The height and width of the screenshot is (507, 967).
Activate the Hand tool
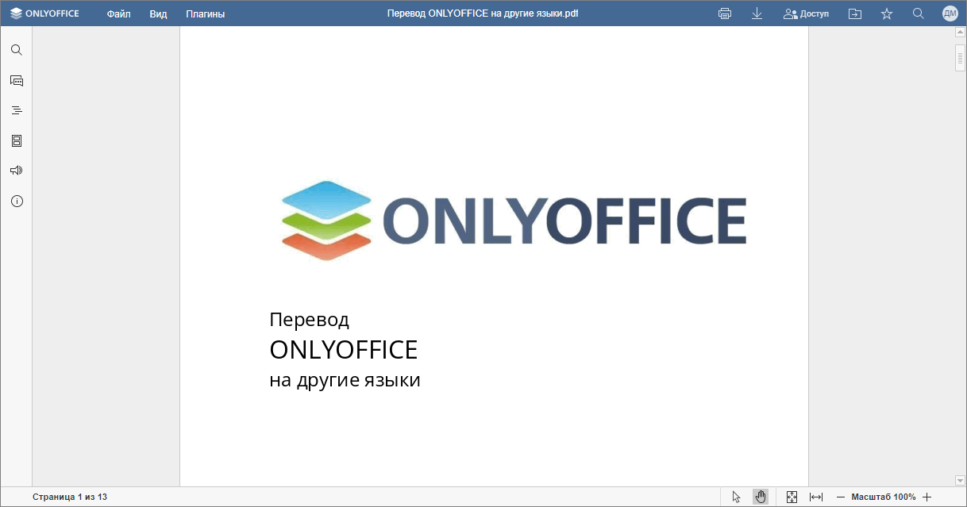761,497
